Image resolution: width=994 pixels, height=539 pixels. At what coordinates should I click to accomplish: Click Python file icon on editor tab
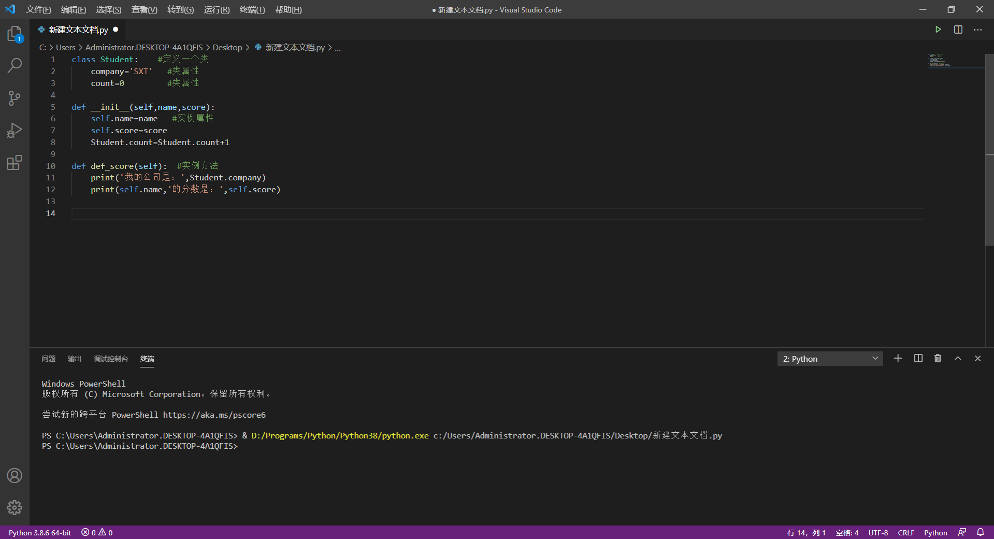[41, 30]
